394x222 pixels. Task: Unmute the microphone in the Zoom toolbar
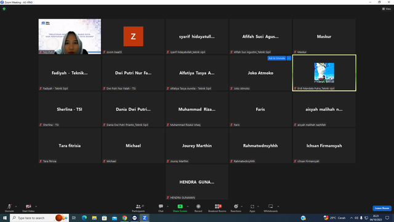coord(9,208)
